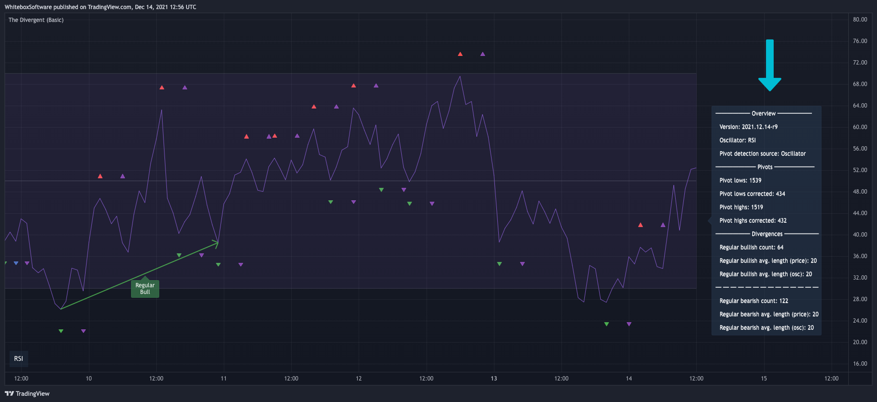Click the 72.00 scale label
The height and width of the screenshot is (402, 877).
860,63
